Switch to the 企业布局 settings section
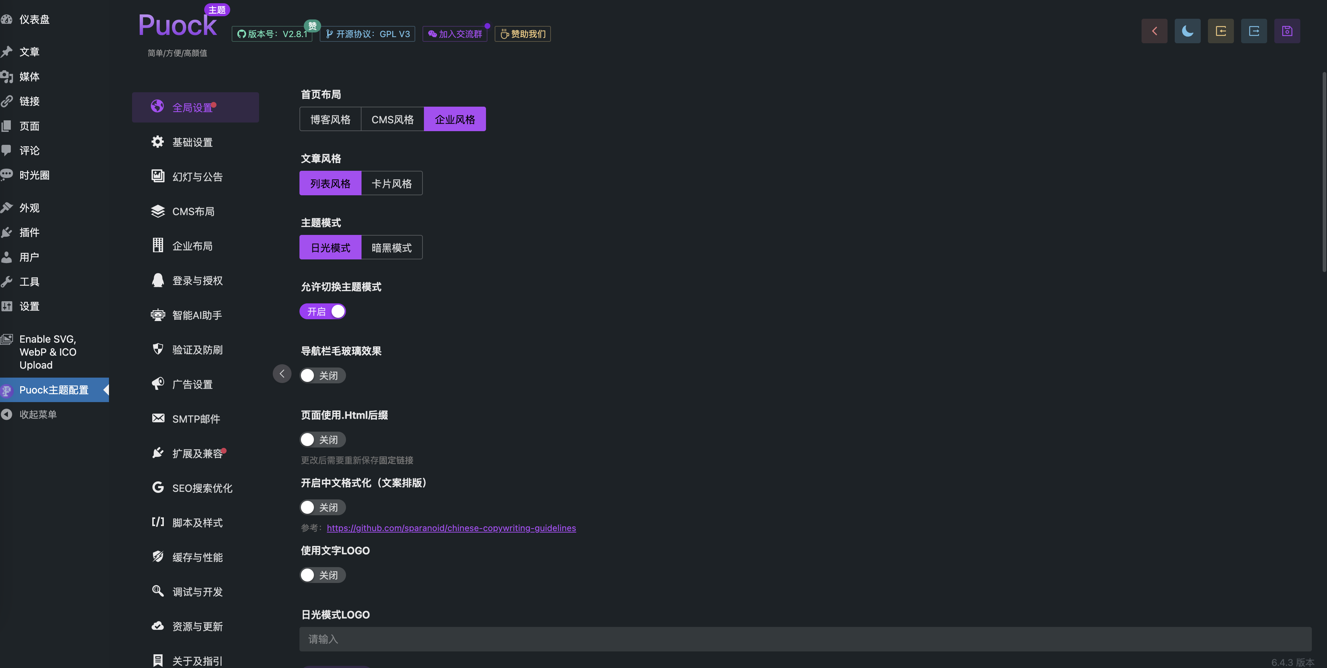This screenshot has width=1327, height=668. [192, 246]
